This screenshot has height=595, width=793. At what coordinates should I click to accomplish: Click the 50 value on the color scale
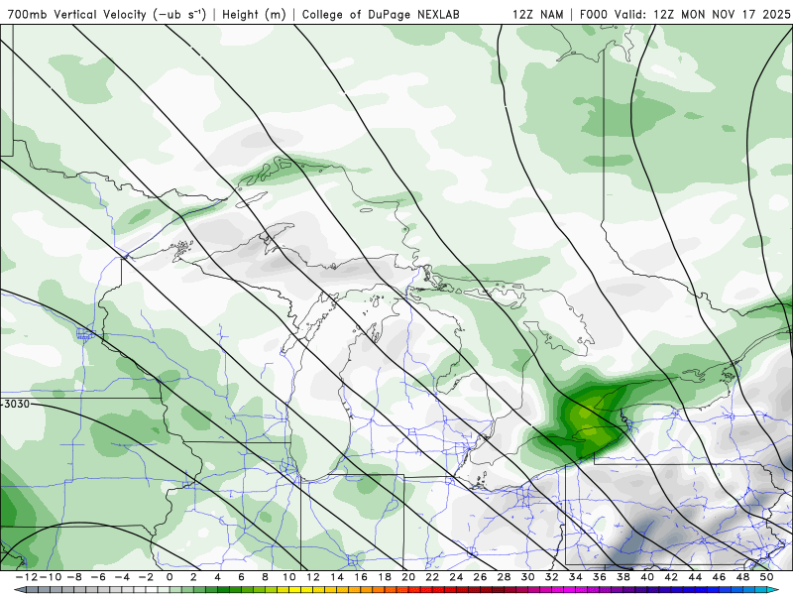pos(766,577)
